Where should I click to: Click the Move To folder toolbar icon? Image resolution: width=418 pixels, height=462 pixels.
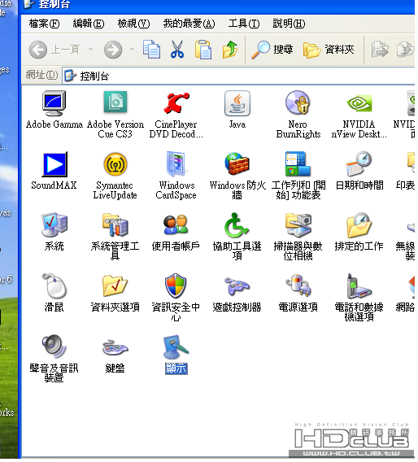[380, 49]
